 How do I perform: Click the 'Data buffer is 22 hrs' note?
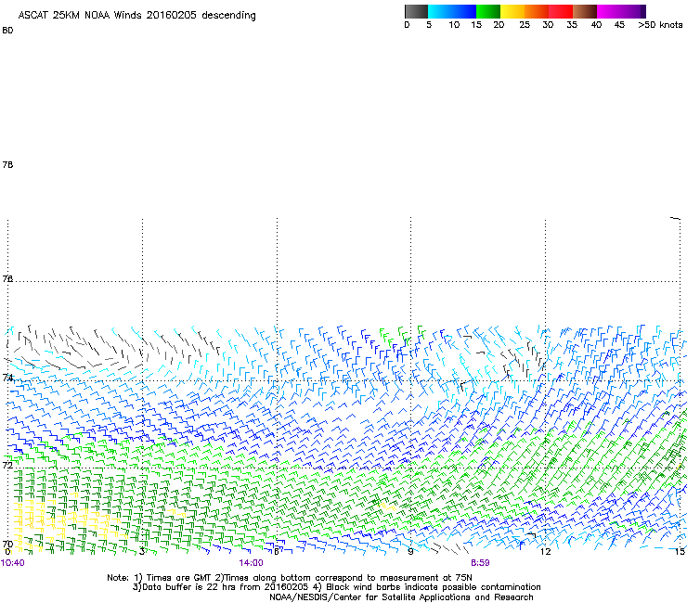(220, 587)
